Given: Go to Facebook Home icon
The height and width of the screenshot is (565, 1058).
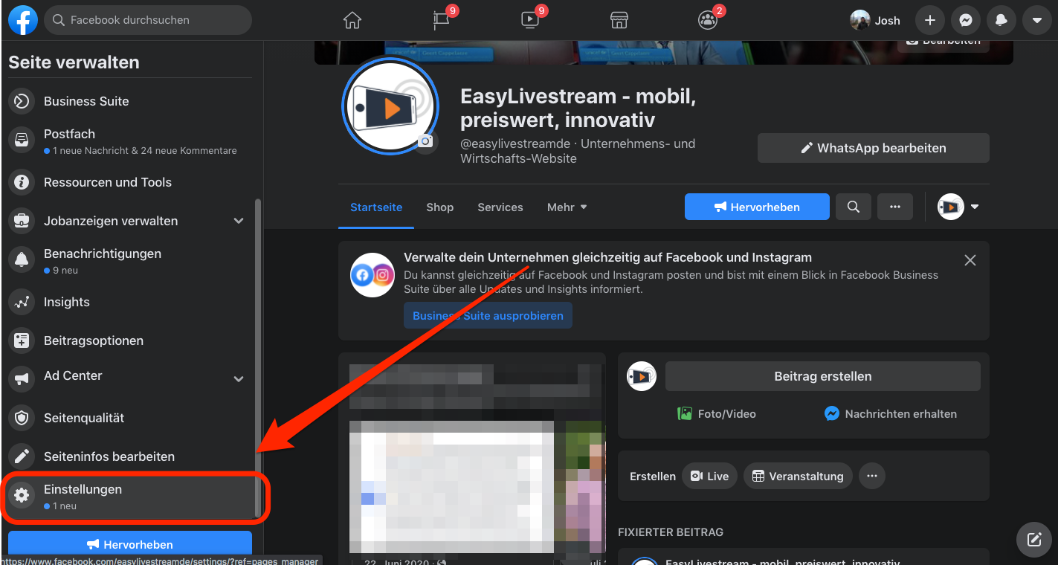Looking at the screenshot, I should click(352, 21).
